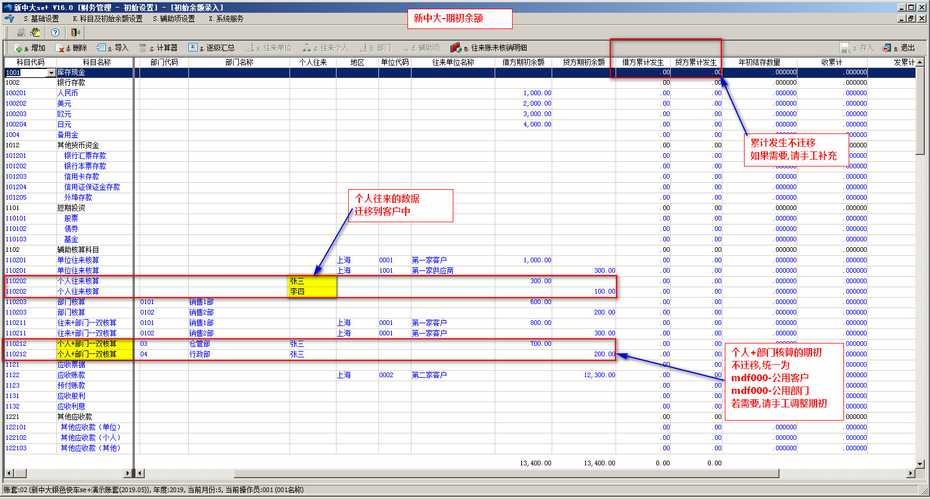The width and height of the screenshot is (930, 499).
Task: Click the blue help question mark icon
Action: pyautogui.click(x=55, y=32)
